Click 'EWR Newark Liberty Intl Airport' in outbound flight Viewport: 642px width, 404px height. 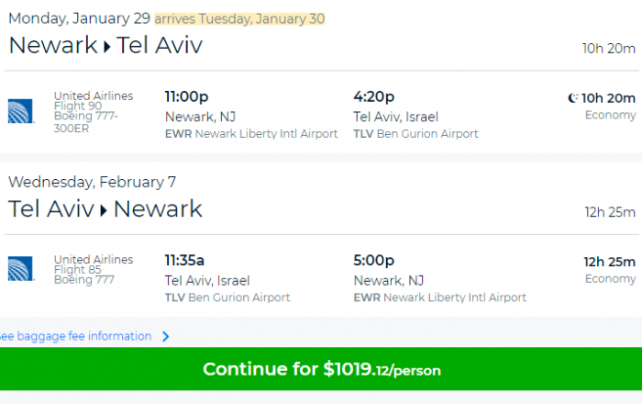pyautogui.click(x=251, y=134)
